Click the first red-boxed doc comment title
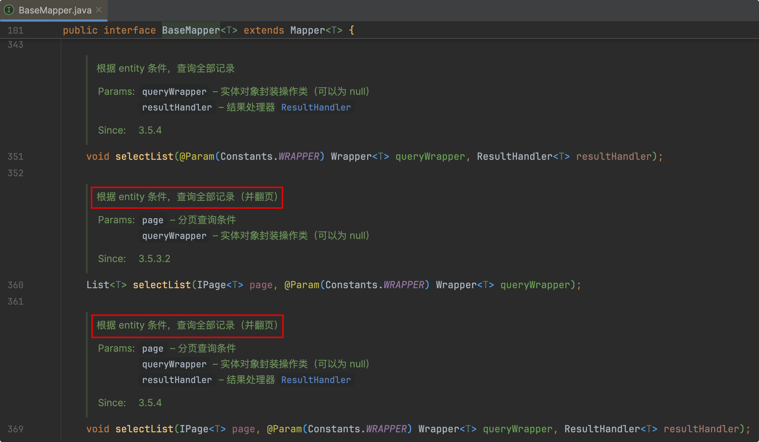This screenshot has width=759, height=442. (187, 197)
